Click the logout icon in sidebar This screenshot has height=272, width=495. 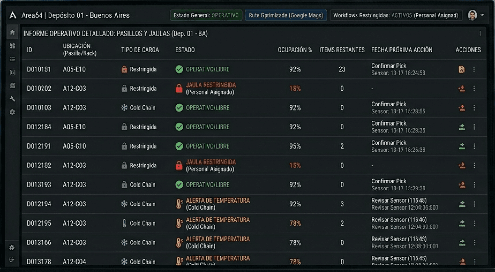coord(12,260)
